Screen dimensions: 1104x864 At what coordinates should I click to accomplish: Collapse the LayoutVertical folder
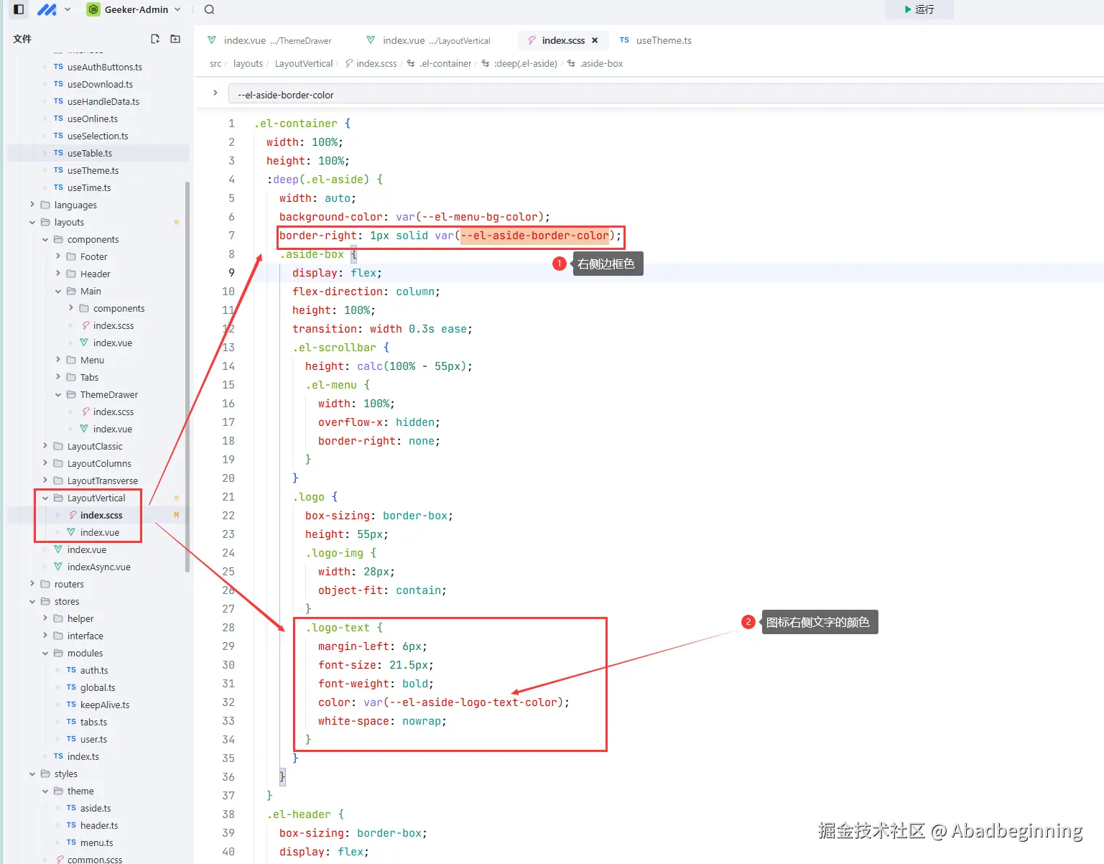96,498
